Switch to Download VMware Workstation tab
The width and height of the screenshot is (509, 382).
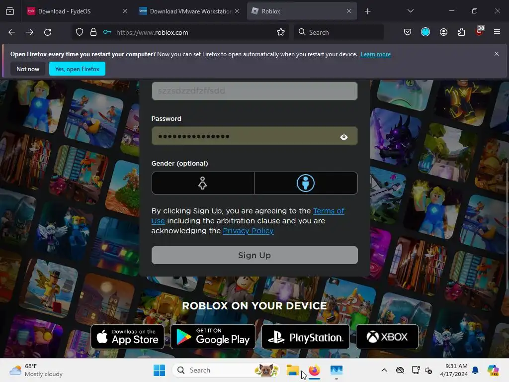pyautogui.click(x=189, y=11)
